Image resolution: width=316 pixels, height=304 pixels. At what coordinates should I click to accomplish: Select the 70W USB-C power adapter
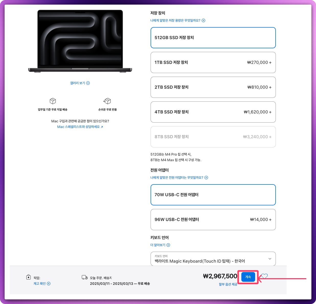pos(213,195)
